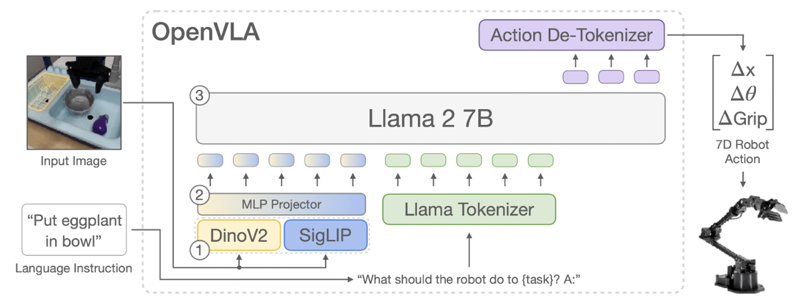Click the OpenVLA title text

pyautogui.click(x=206, y=33)
